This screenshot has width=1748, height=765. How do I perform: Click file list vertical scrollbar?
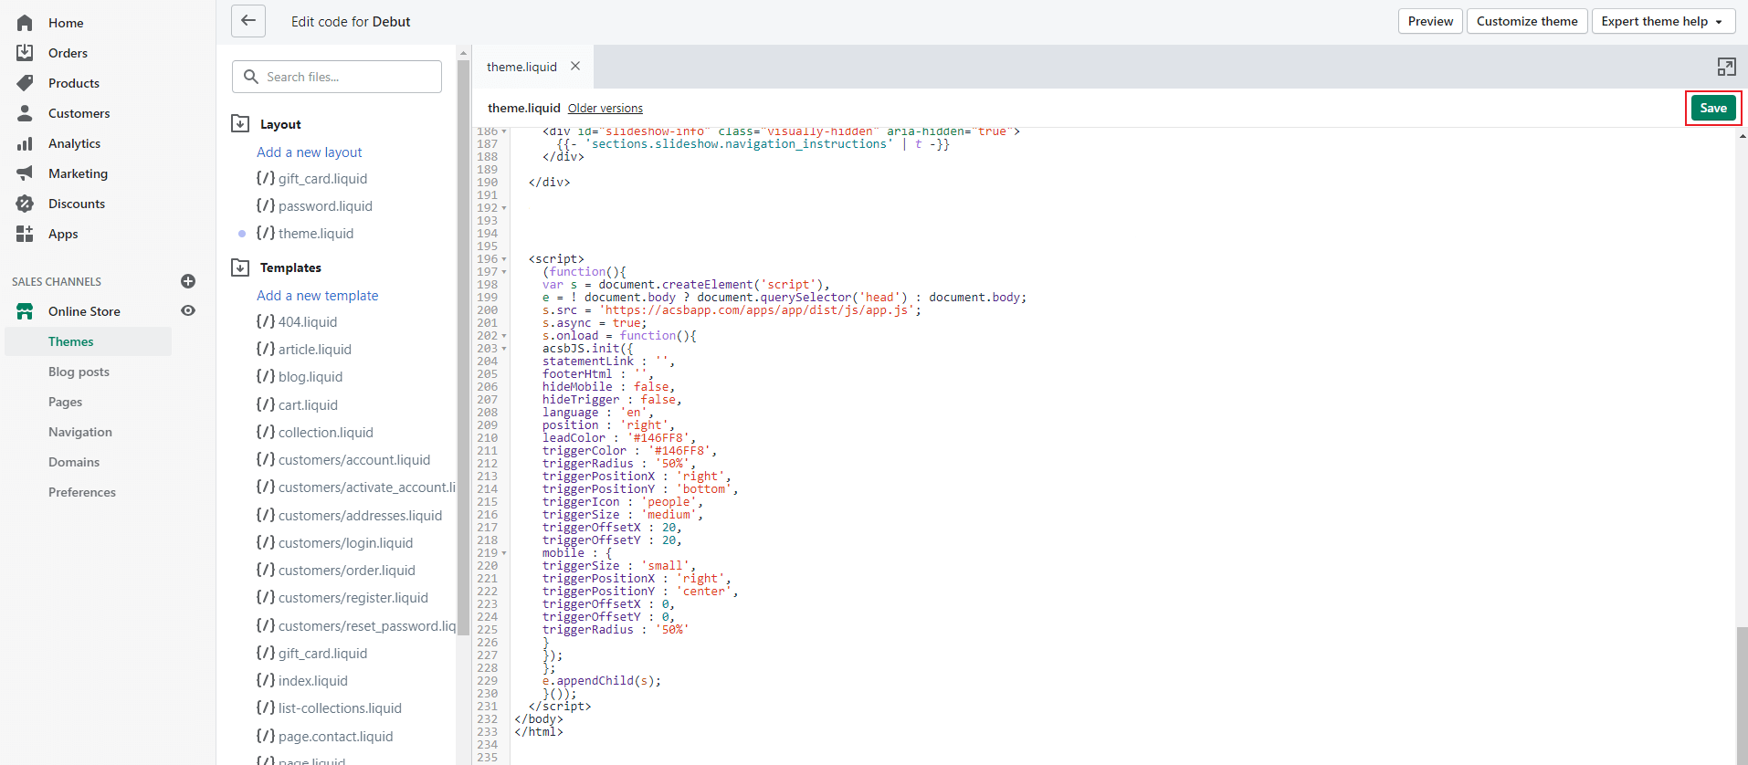(x=463, y=347)
